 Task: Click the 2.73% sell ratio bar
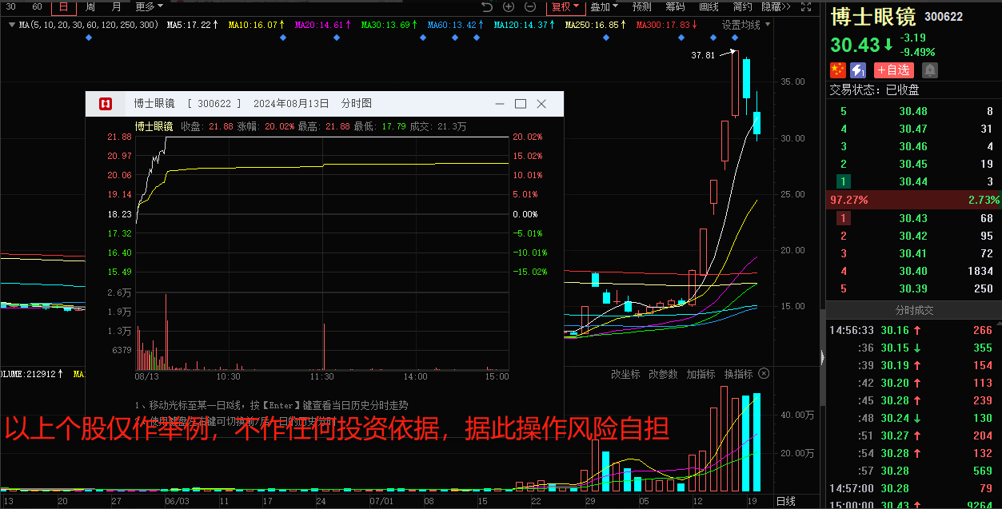coord(983,200)
